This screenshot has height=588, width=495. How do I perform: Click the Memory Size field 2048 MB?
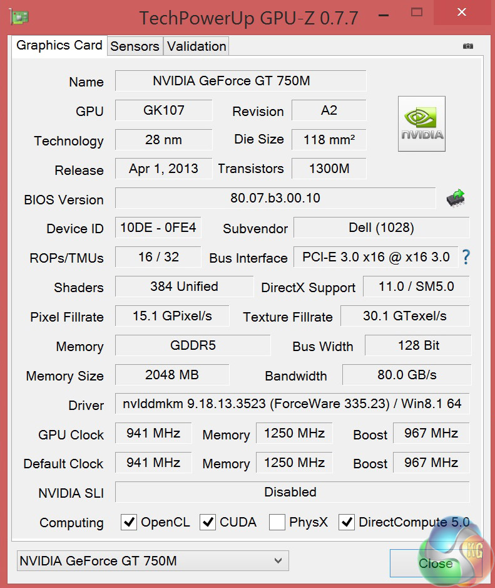tap(172, 375)
